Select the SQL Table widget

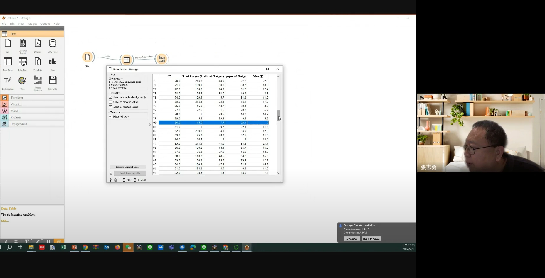click(53, 44)
